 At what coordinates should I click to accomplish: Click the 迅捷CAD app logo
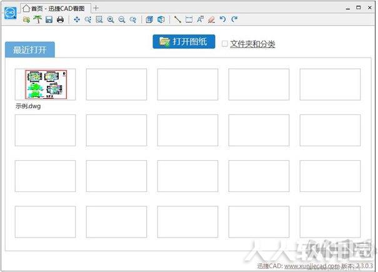[x=11, y=13]
